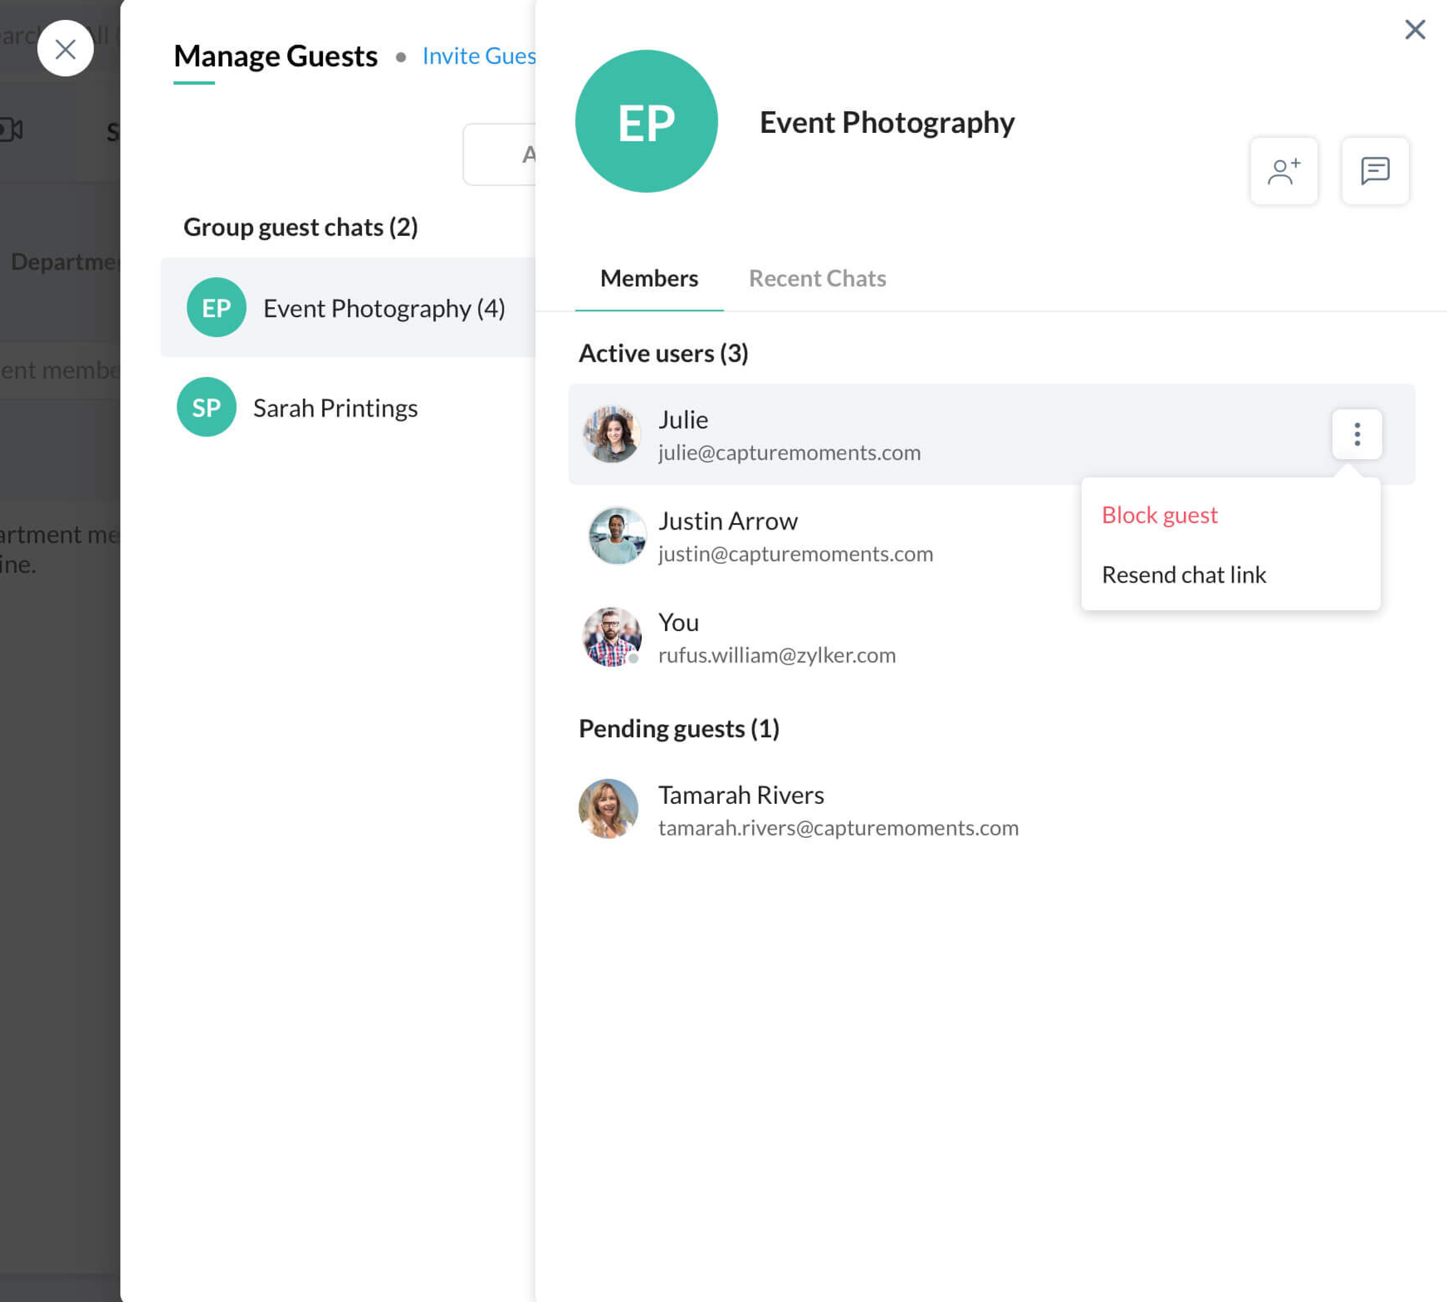Select the Members tab
1447x1302 pixels.
pyautogui.click(x=649, y=278)
